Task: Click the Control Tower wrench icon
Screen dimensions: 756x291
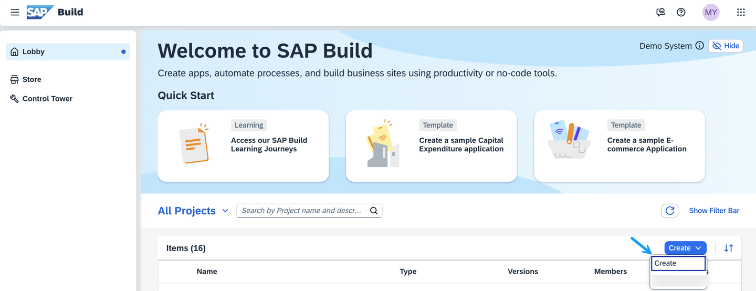Action: pos(15,99)
